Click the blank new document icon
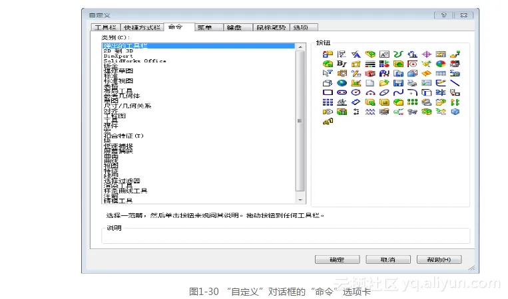This screenshot has width=508, height=299. (370, 83)
